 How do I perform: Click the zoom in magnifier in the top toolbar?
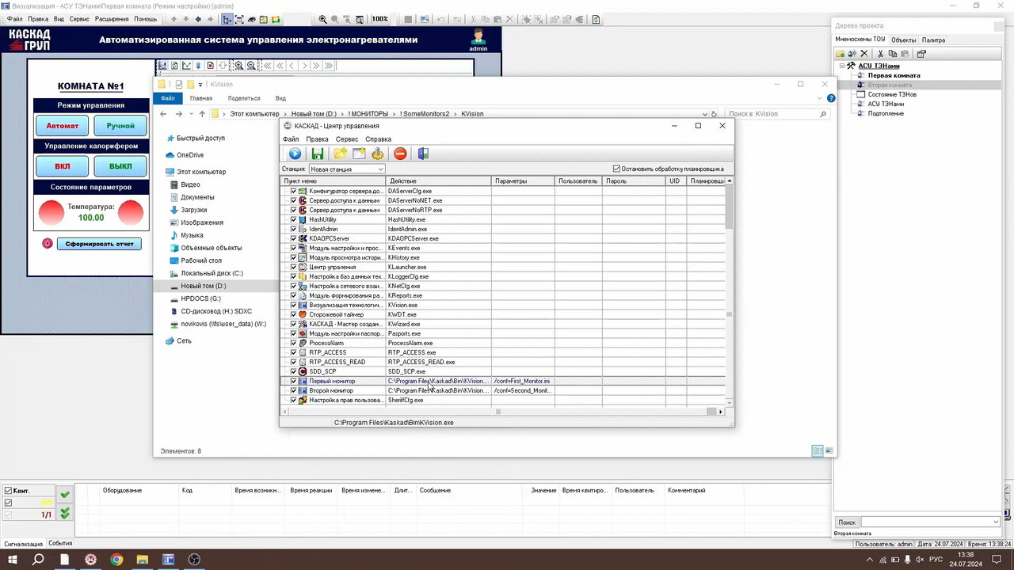click(322, 19)
